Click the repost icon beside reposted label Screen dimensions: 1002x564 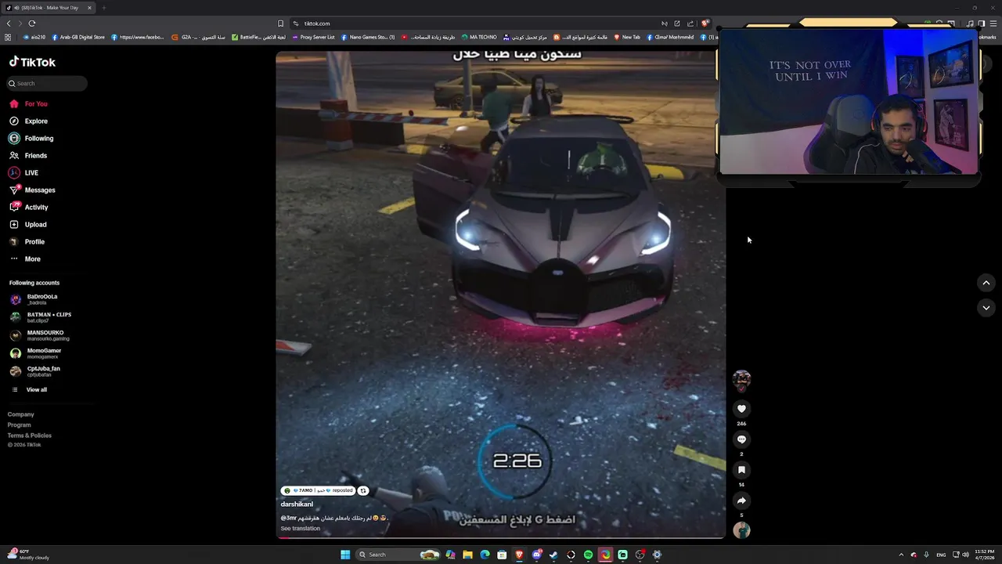[x=363, y=490]
